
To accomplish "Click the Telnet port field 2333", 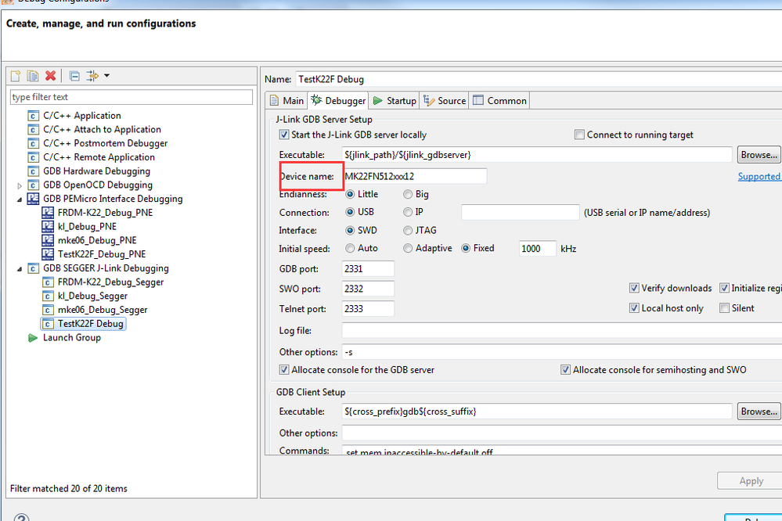I will (368, 309).
